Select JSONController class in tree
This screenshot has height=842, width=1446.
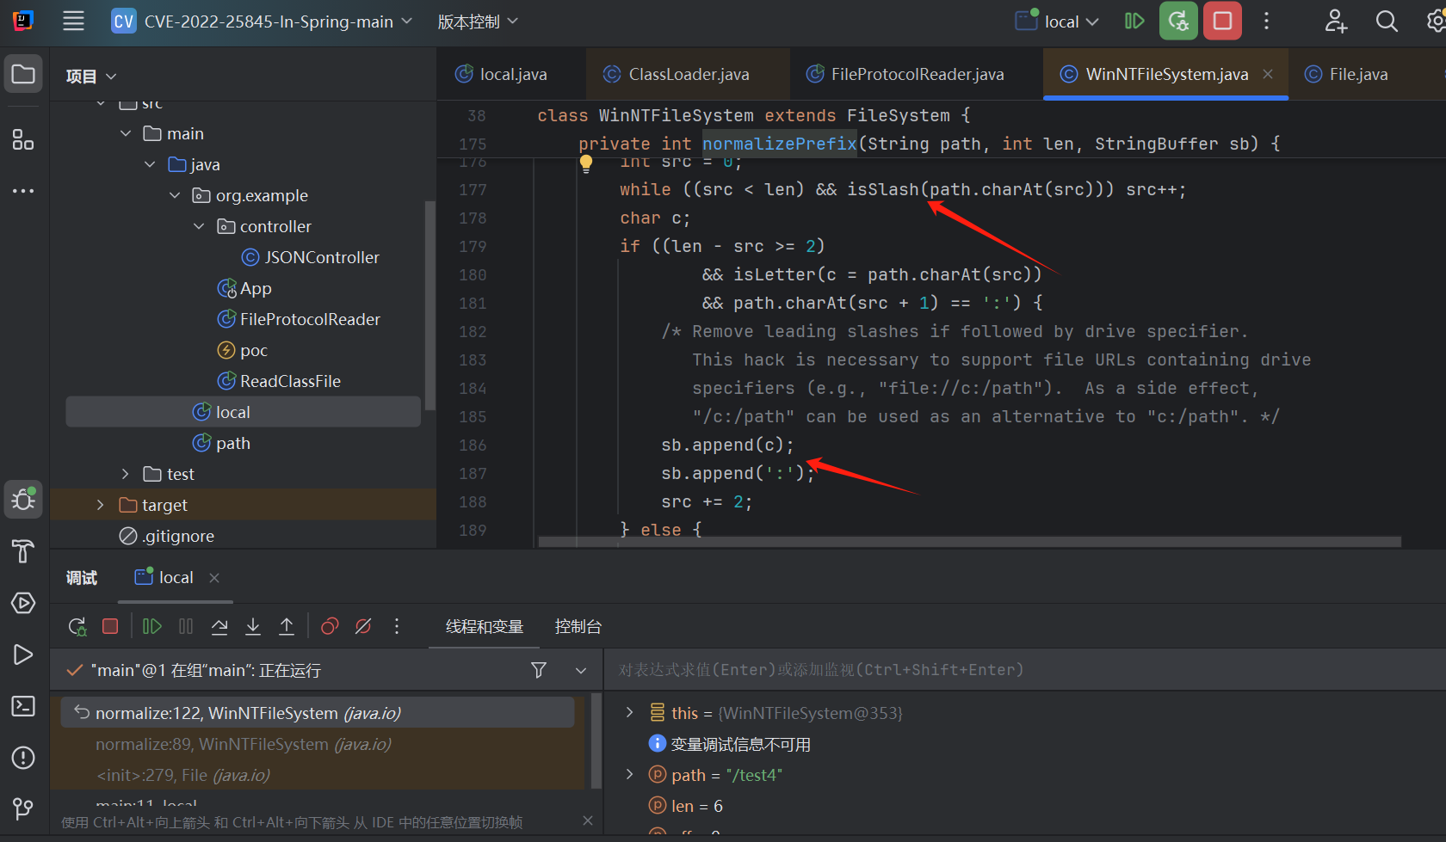point(310,257)
